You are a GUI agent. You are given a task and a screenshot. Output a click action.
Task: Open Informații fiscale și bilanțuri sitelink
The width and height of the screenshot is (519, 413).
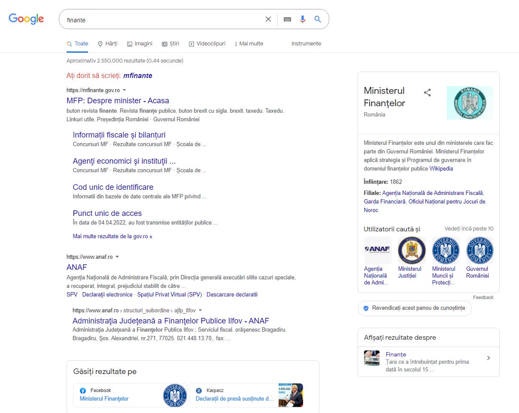pyautogui.click(x=119, y=135)
